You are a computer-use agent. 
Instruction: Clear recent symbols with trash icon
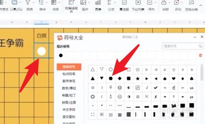(201, 55)
